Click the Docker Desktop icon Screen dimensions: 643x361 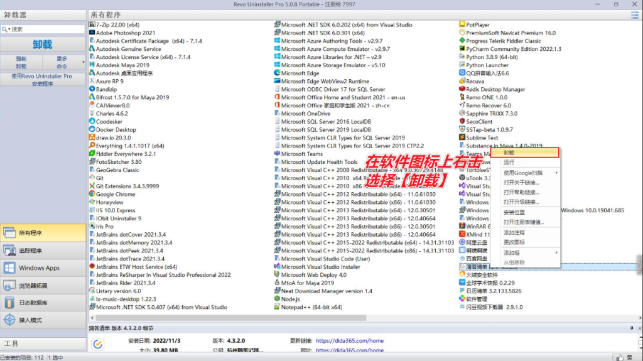coord(92,129)
